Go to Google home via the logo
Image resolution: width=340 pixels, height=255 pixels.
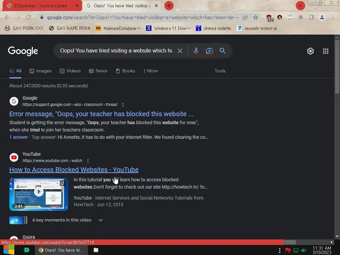23,51
